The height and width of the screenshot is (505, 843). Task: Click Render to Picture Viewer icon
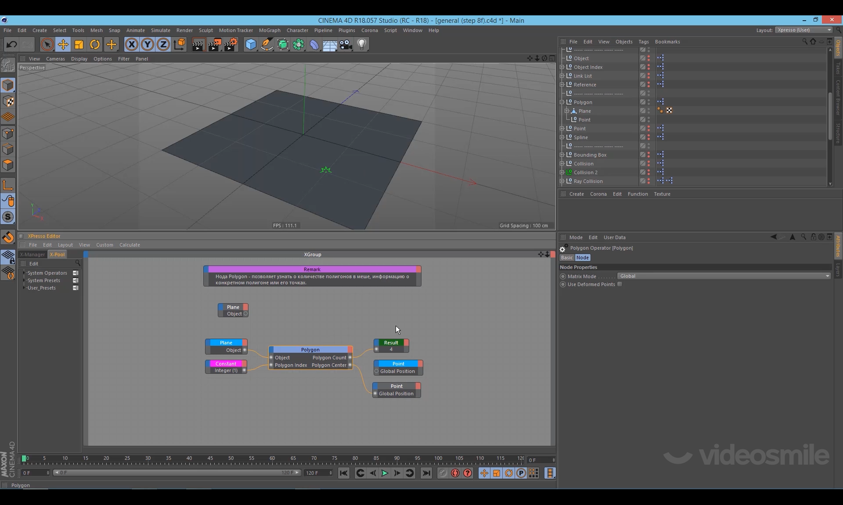point(214,44)
